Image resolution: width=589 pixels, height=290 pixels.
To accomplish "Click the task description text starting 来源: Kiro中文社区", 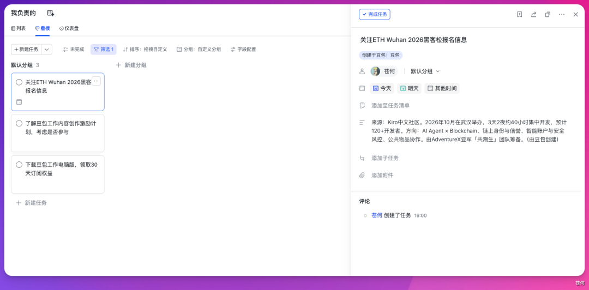I will [469, 131].
